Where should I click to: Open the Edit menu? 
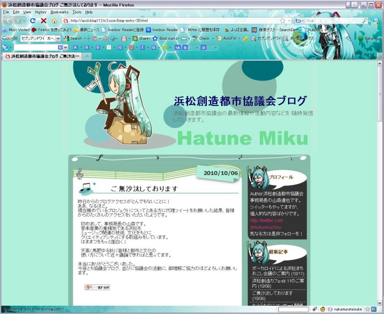tap(16, 12)
